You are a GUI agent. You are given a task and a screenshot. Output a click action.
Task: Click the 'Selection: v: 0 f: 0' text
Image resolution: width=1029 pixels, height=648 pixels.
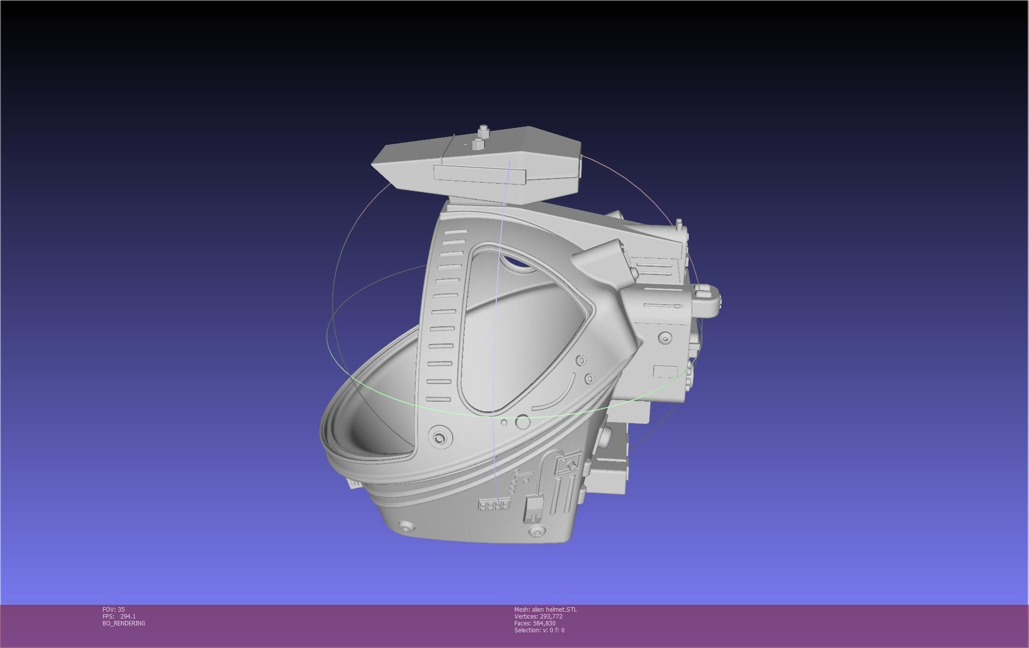click(x=539, y=630)
